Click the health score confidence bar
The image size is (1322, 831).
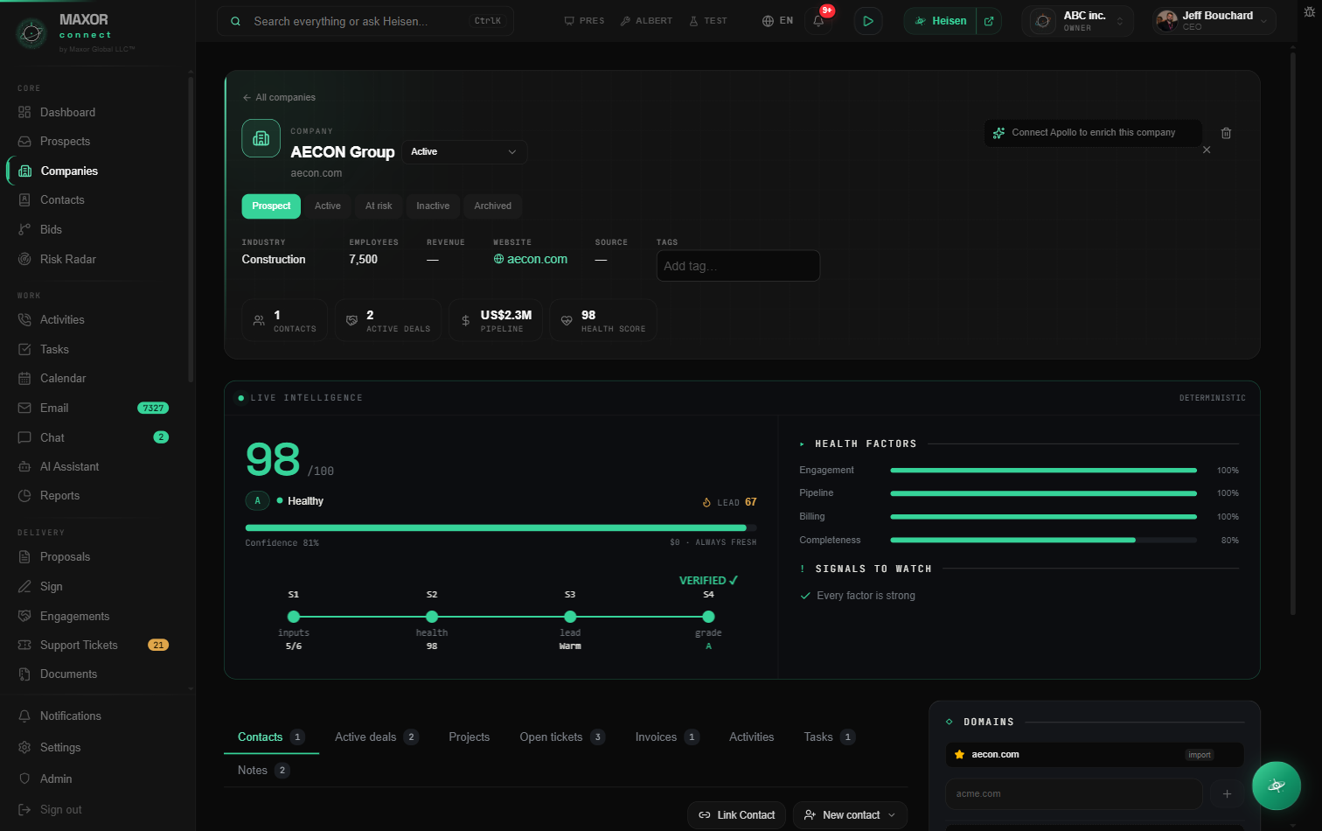point(501,527)
